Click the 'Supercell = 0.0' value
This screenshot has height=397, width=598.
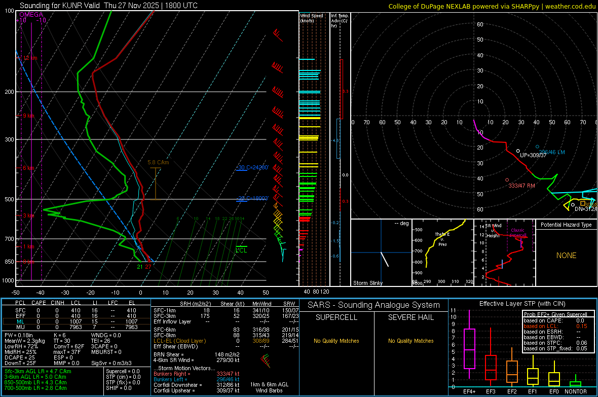point(123,371)
